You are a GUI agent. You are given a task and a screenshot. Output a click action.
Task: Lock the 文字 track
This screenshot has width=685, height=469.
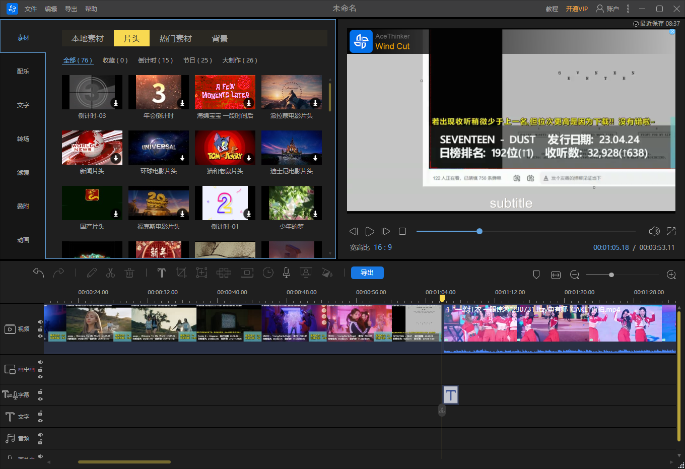(40, 413)
